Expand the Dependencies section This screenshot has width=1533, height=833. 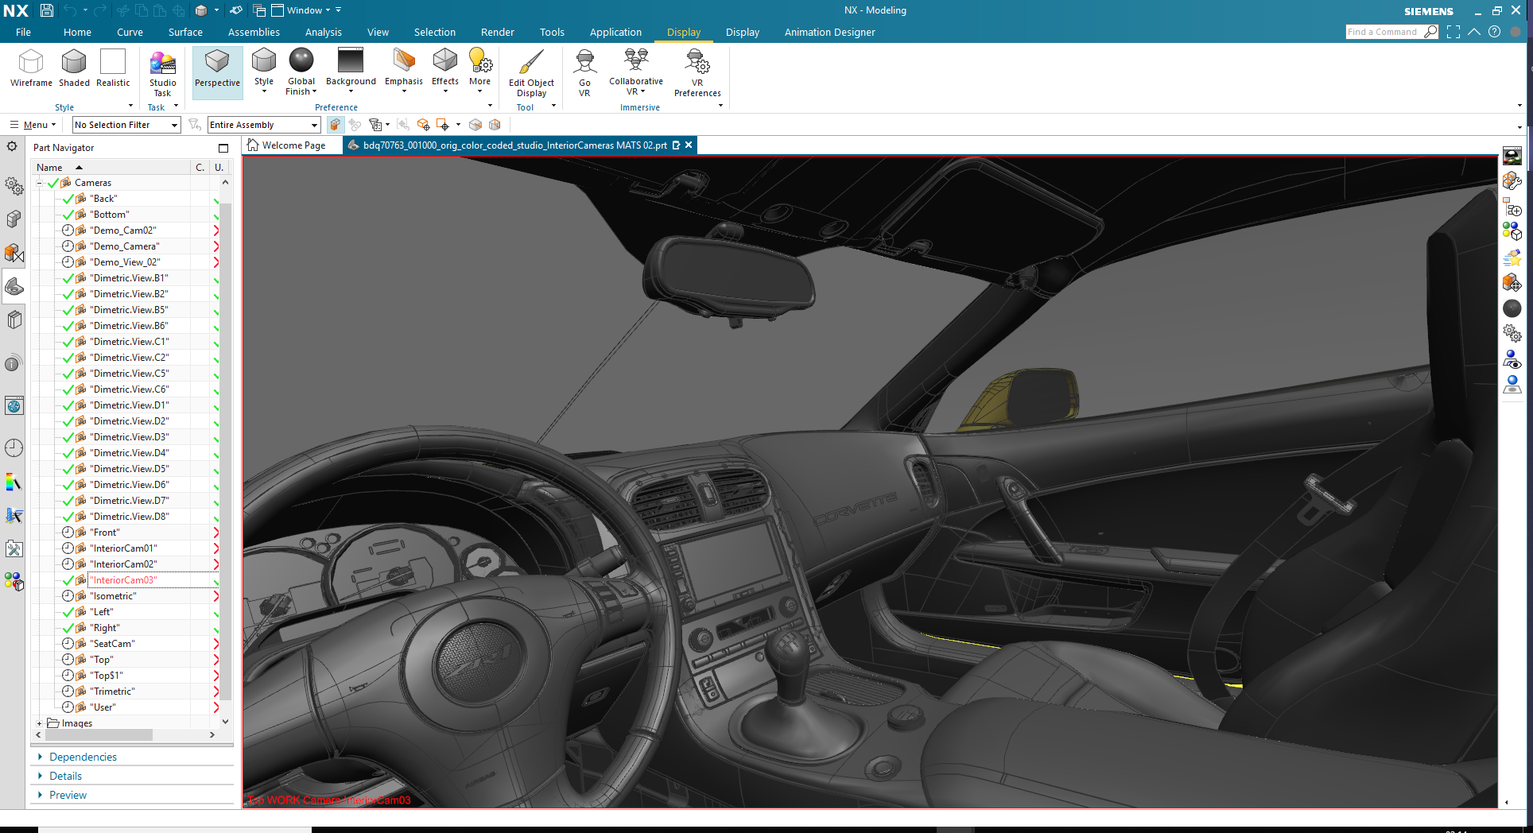[83, 757]
